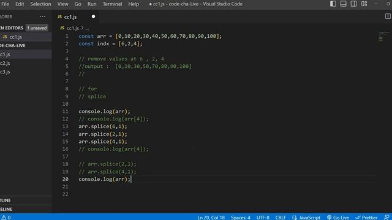This screenshot has height=220, width=392.
Task: Select the cc1.js editor tab
Action: coord(76,16)
